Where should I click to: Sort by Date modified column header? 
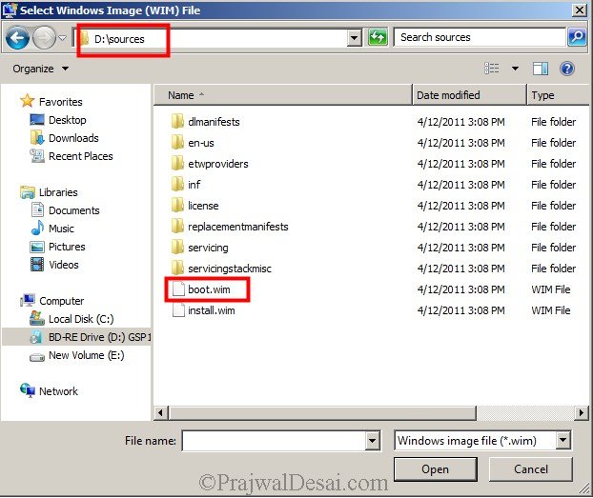[469, 95]
